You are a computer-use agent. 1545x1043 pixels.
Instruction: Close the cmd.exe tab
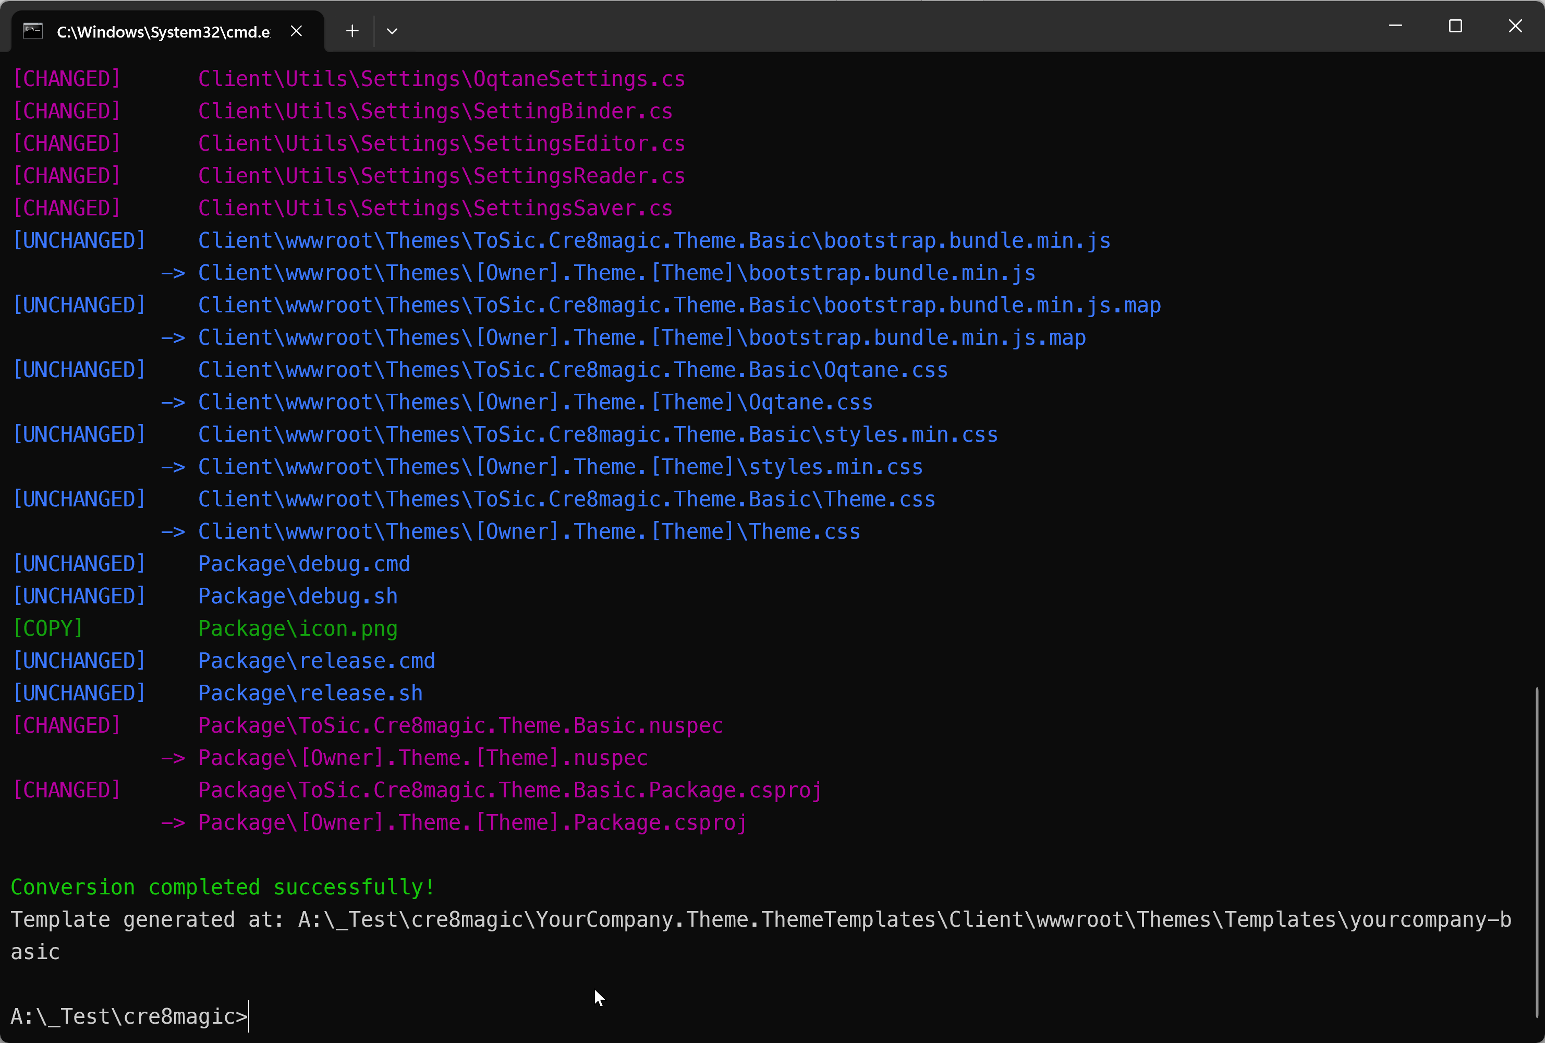[297, 31]
